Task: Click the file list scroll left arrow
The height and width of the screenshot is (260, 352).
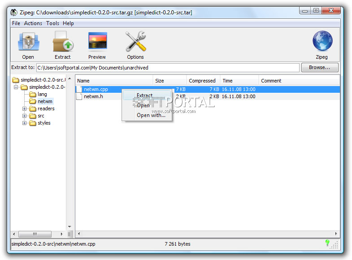Action: pyautogui.click(x=79, y=234)
